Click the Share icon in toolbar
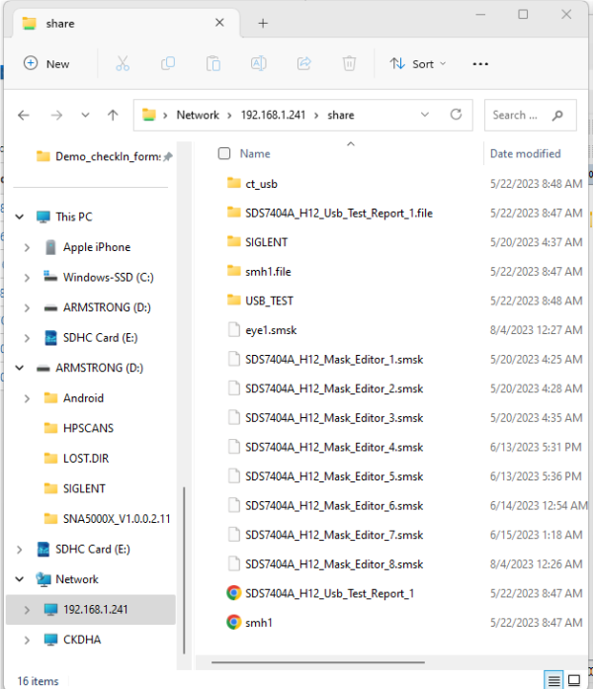This screenshot has height=689, width=593. pos(303,63)
